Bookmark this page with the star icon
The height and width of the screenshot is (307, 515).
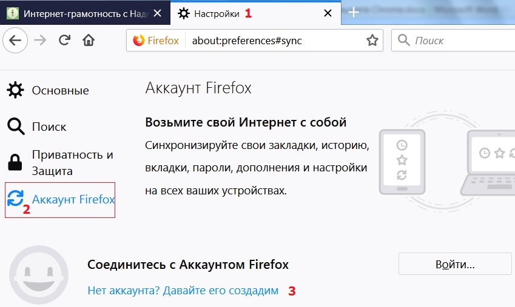click(x=372, y=41)
